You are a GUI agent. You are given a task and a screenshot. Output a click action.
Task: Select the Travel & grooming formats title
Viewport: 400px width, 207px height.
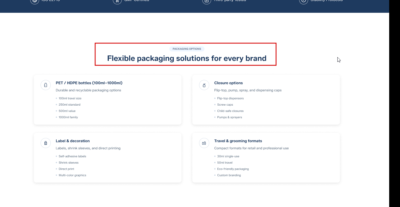pos(238,141)
